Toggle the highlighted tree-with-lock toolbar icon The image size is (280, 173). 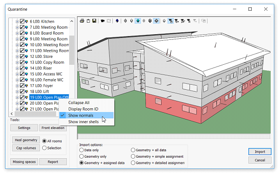pyautogui.click(x=170, y=21)
